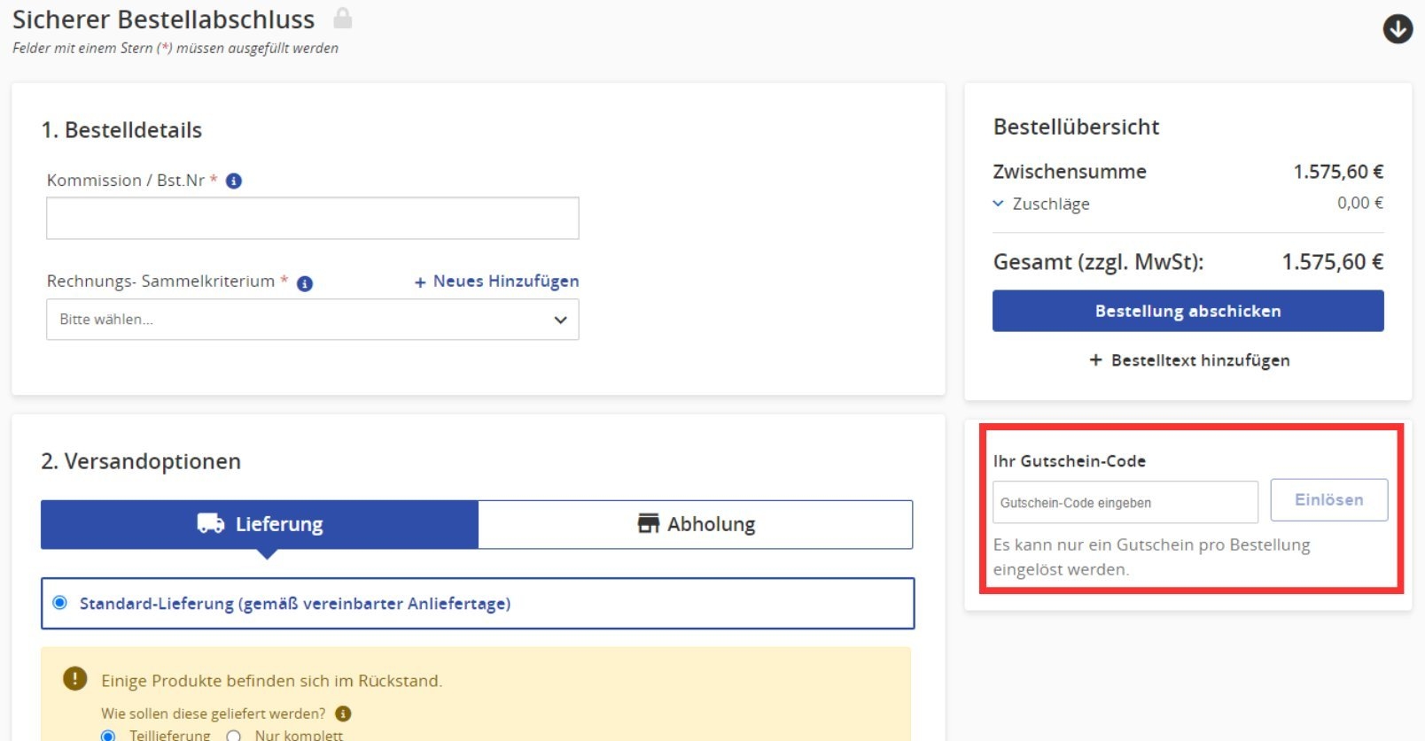Click the warning exclamation icon in Rückstand notice
Image resolution: width=1425 pixels, height=741 pixels.
(75, 679)
